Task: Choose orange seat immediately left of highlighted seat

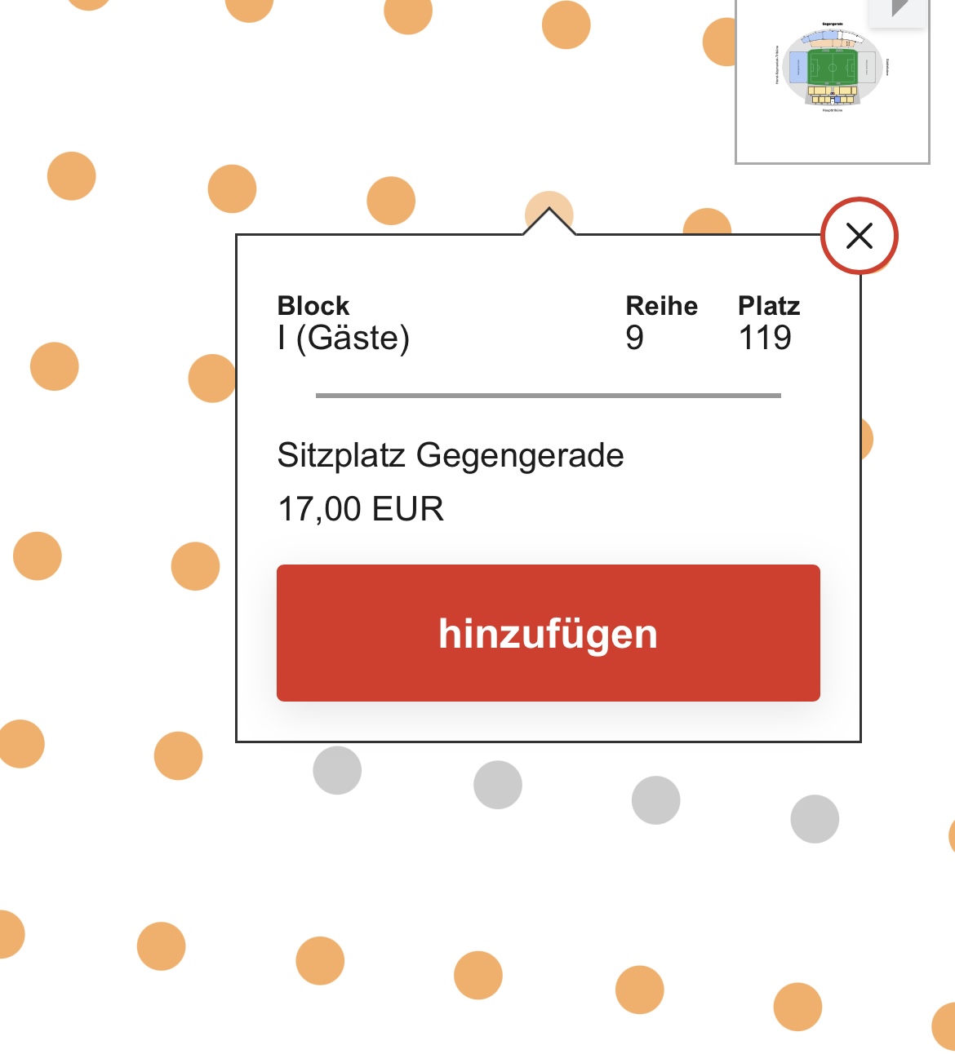Action: tap(391, 201)
